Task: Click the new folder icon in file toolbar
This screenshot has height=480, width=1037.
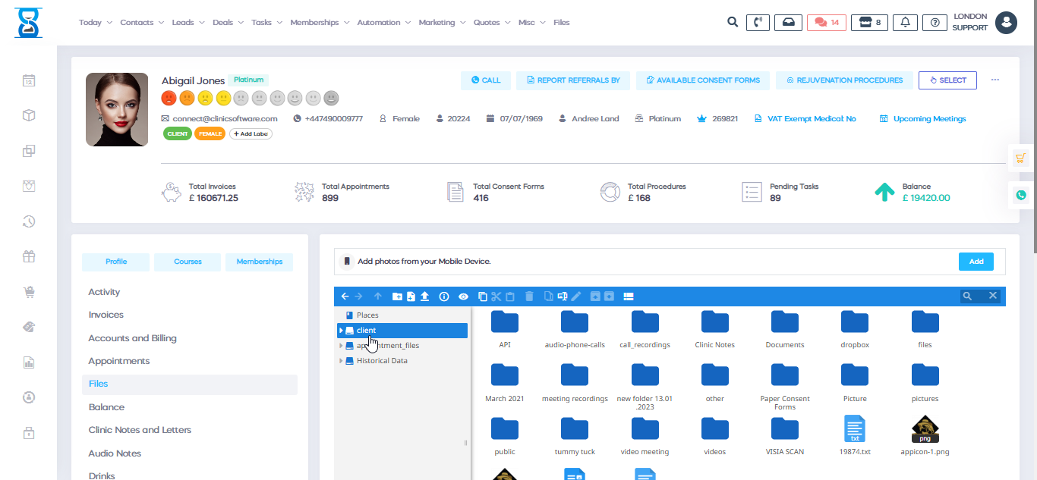Action: 397,296
